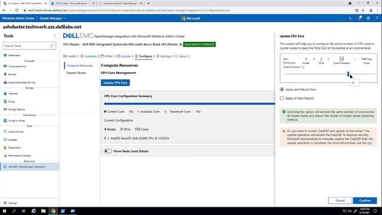Select Expand Cluster menu item
This screenshot has width=382, height=215.
76,73
